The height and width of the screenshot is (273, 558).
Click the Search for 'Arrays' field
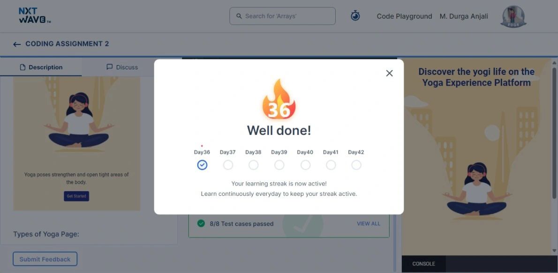[x=283, y=16]
